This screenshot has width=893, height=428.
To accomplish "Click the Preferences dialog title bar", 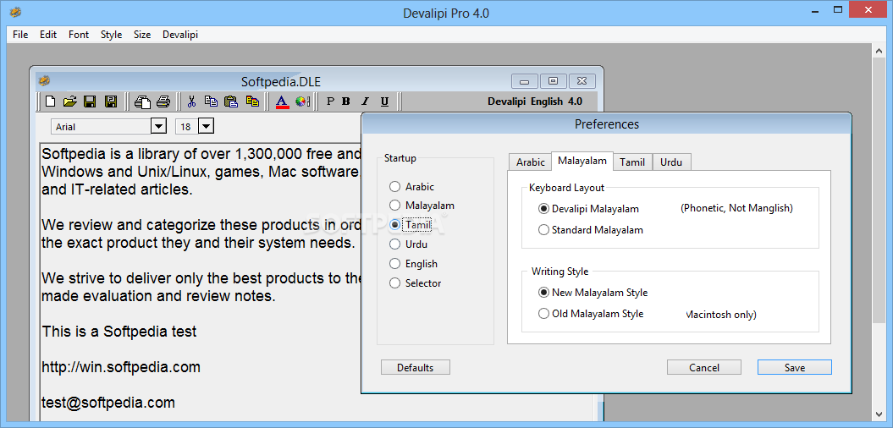I will point(607,124).
